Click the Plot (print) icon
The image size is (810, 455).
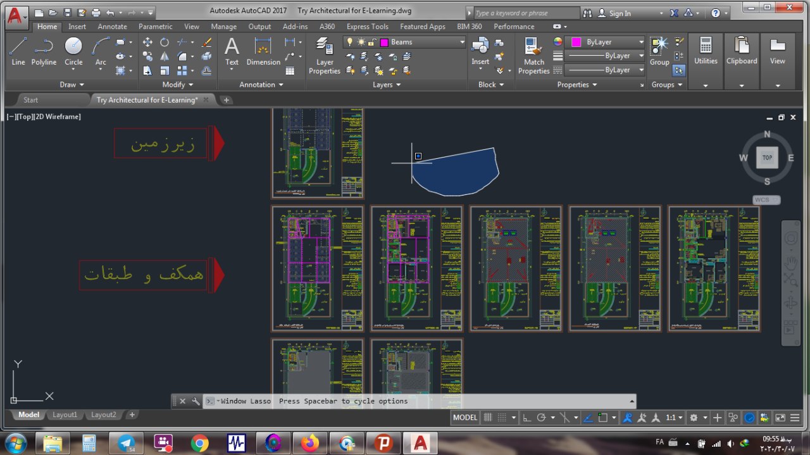pyautogui.click(x=96, y=12)
